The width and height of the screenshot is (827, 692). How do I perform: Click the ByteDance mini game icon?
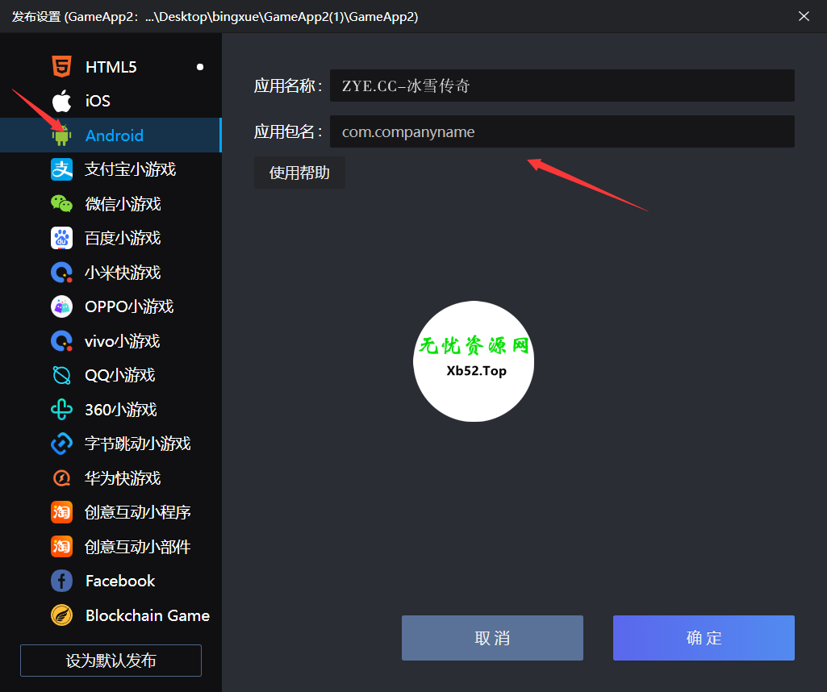61,444
